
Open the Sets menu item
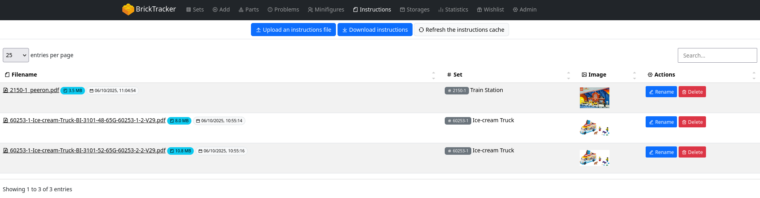click(x=195, y=10)
